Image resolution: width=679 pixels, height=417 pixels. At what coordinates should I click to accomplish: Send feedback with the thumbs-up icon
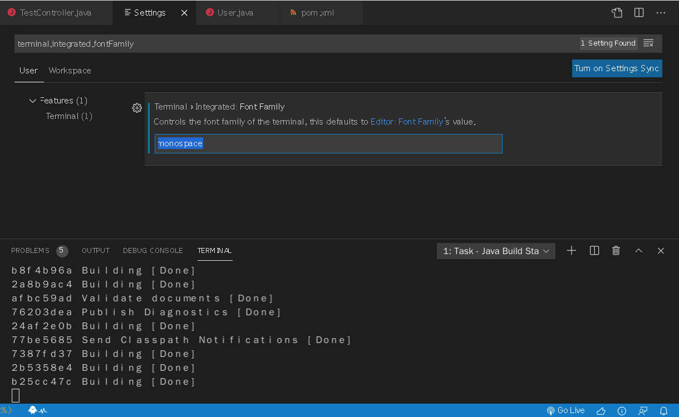pyautogui.click(x=601, y=410)
